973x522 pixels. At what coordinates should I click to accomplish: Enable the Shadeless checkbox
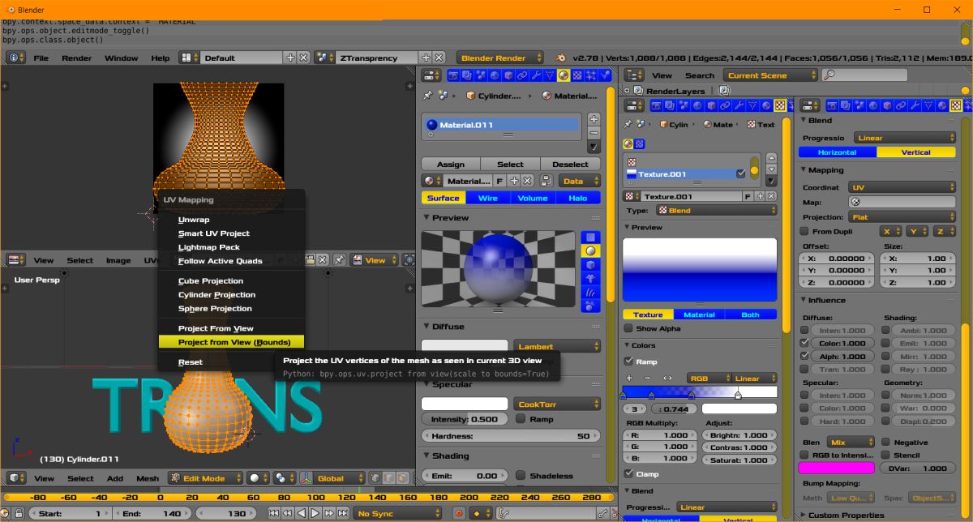(x=521, y=476)
